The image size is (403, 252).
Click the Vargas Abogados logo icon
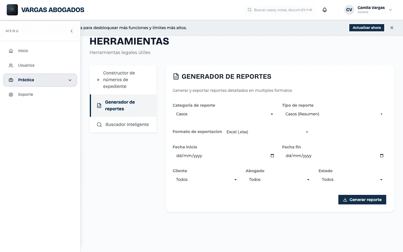(x=12, y=10)
